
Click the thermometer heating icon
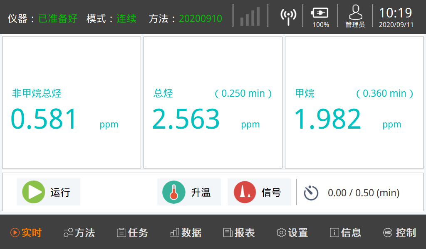[x=174, y=192]
